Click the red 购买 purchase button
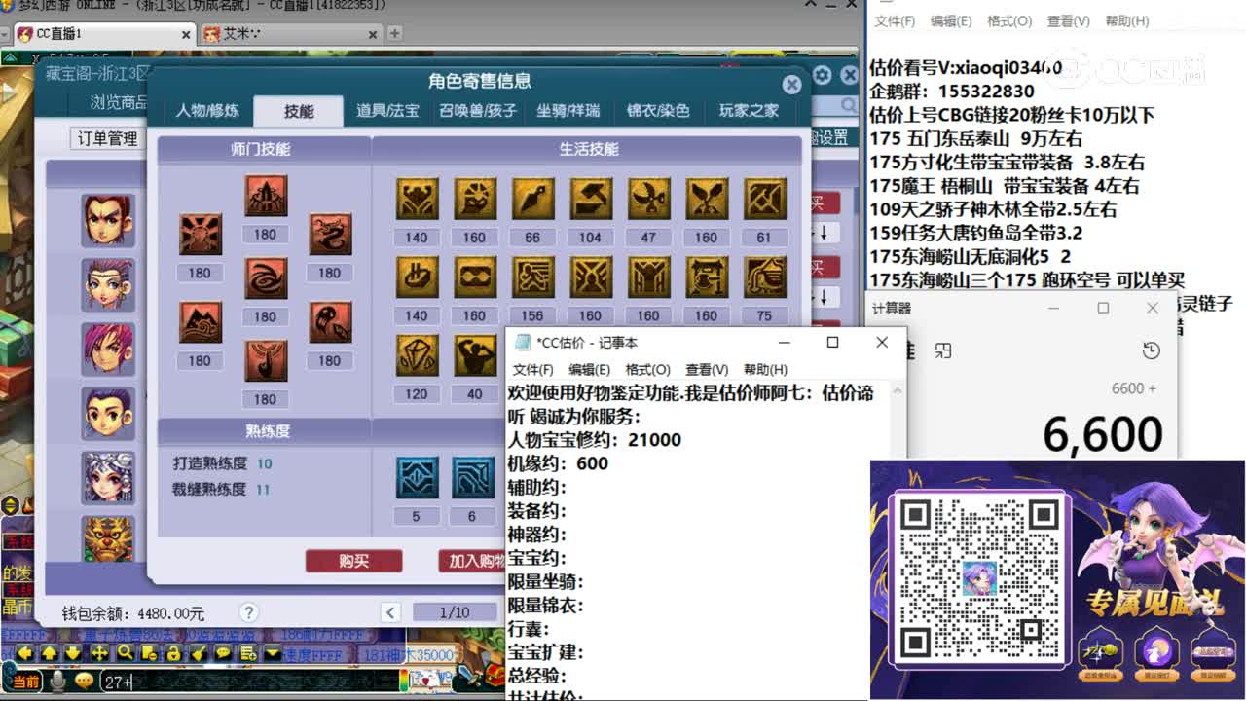The width and height of the screenshot is (1246, 701). click(353, 563)
